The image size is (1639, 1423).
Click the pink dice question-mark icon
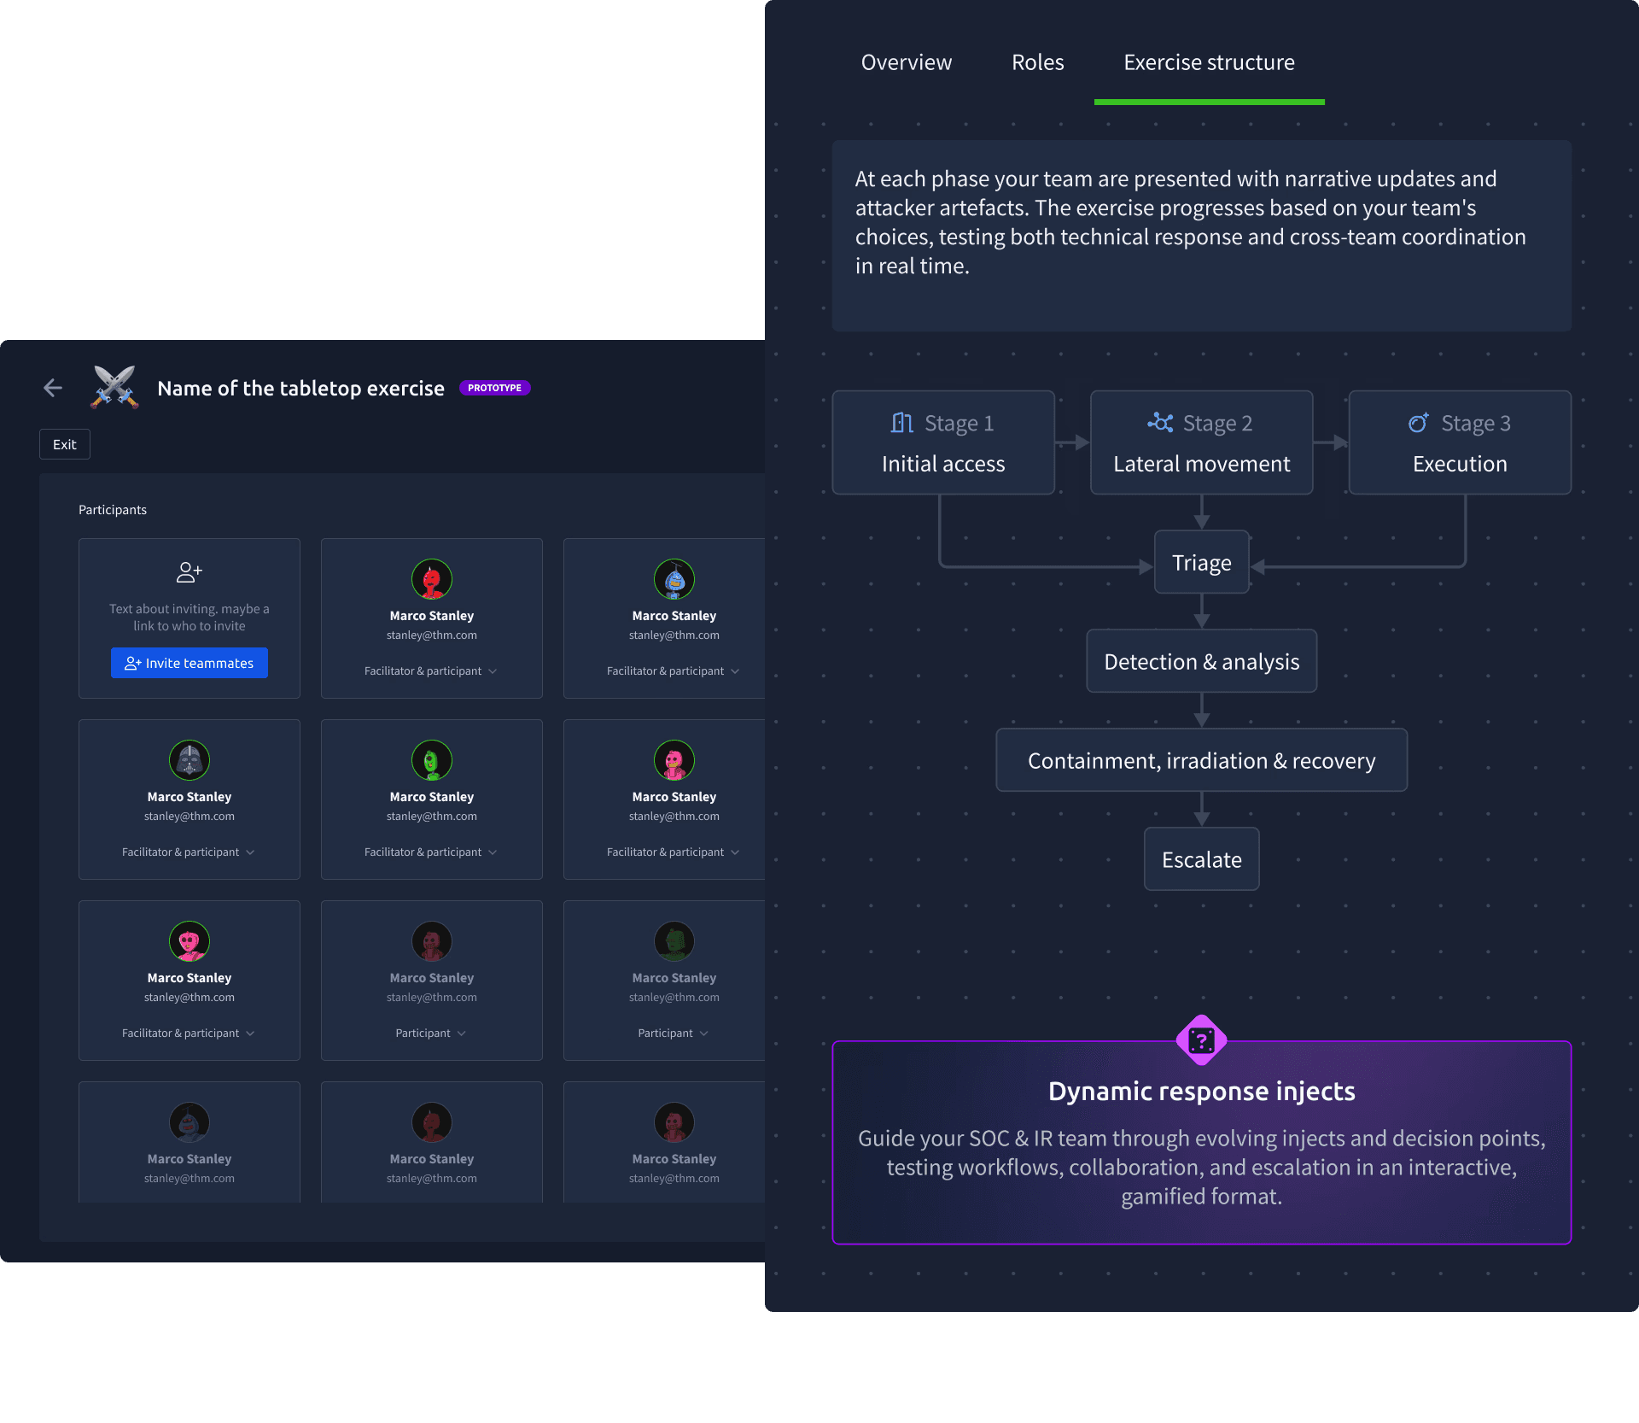pyautogui.click(x=1201, y=1040)
